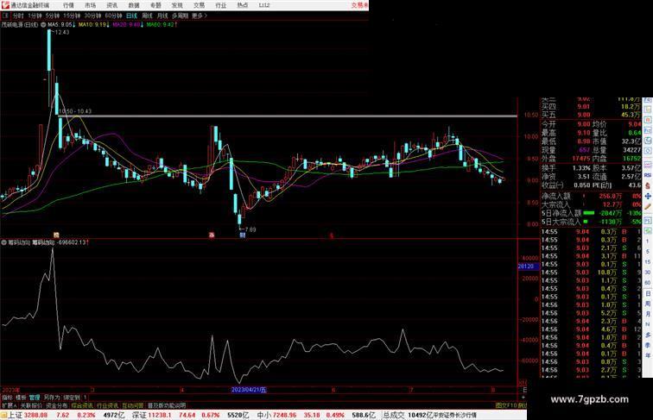This screenshot has height=420, width=653.
Task: Click the 绑定到 button
Action: pyautogui.click(x=71, y=398)
